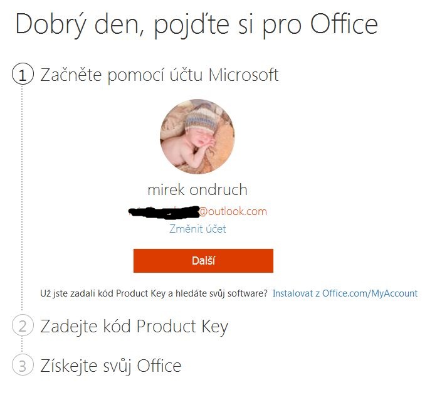The height and width of the screenshot is (395, 442).
Task: Expand the Získejte svůj Office step
Action: pyautogui.click(x=111, y=366)
